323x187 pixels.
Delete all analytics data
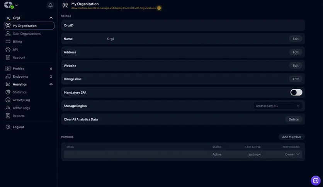coord(294,119)
